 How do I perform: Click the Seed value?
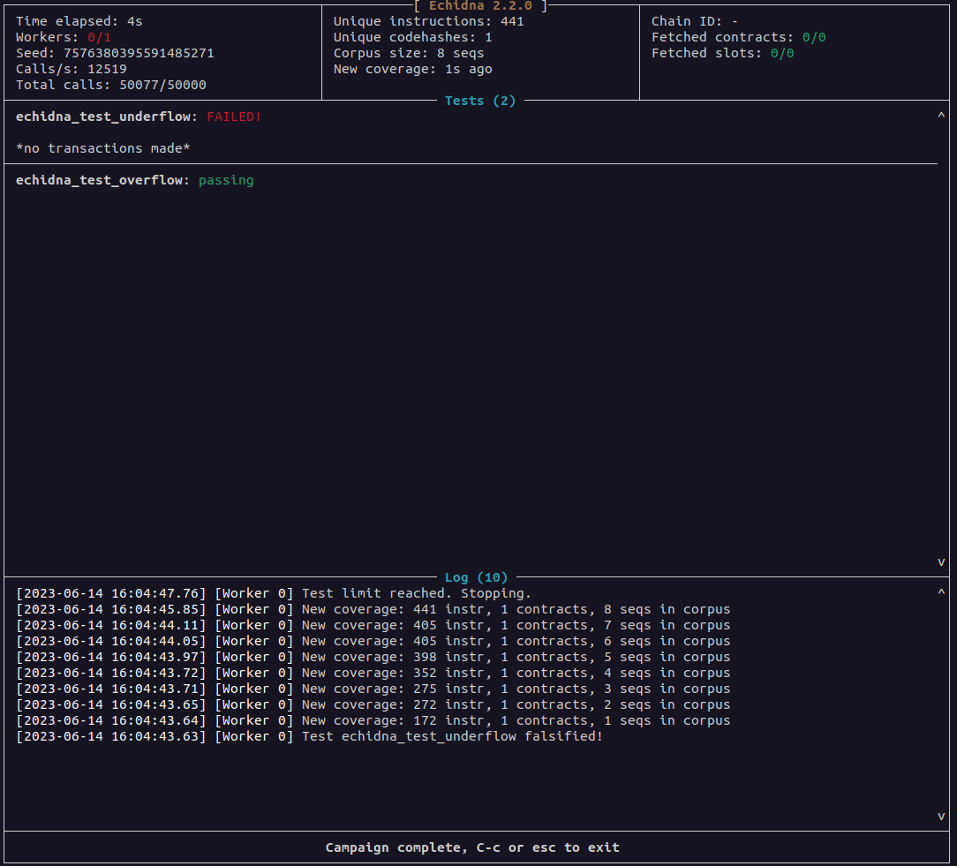click(139, 53)
